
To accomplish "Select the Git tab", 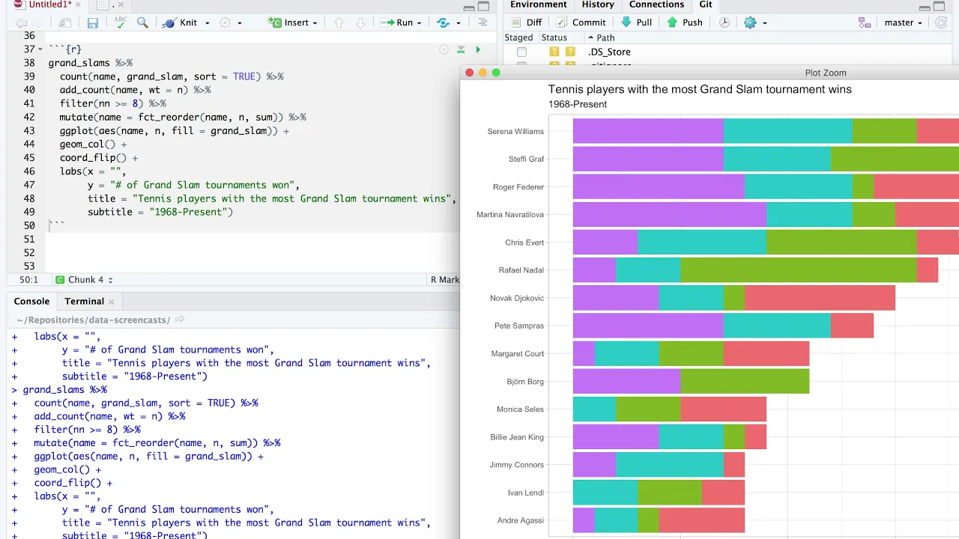I will [x=706, y=4].
